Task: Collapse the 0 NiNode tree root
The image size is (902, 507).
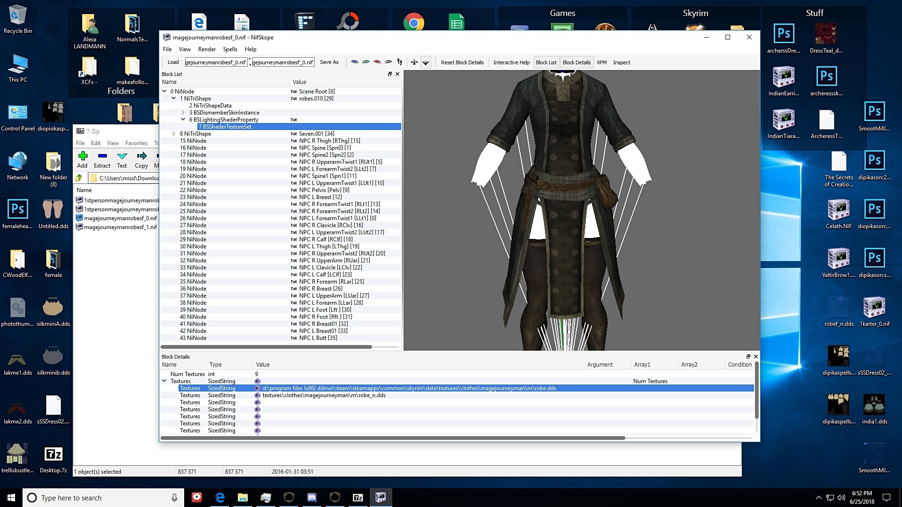Action: [x=164, y=92]
